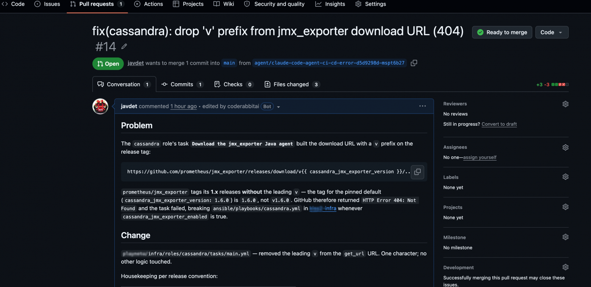Open Labels settings gear
This screenshot has width=591, height=287.
[x=565, y=177]
